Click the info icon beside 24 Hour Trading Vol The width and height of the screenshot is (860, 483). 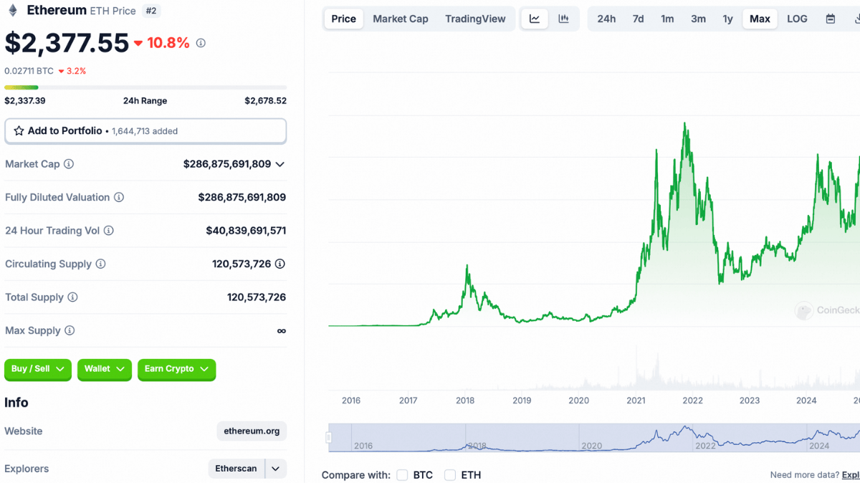click(108, 231)
